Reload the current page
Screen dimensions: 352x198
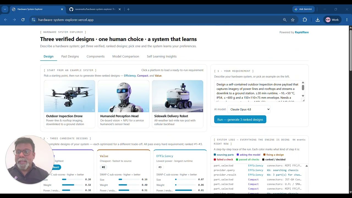23,20
